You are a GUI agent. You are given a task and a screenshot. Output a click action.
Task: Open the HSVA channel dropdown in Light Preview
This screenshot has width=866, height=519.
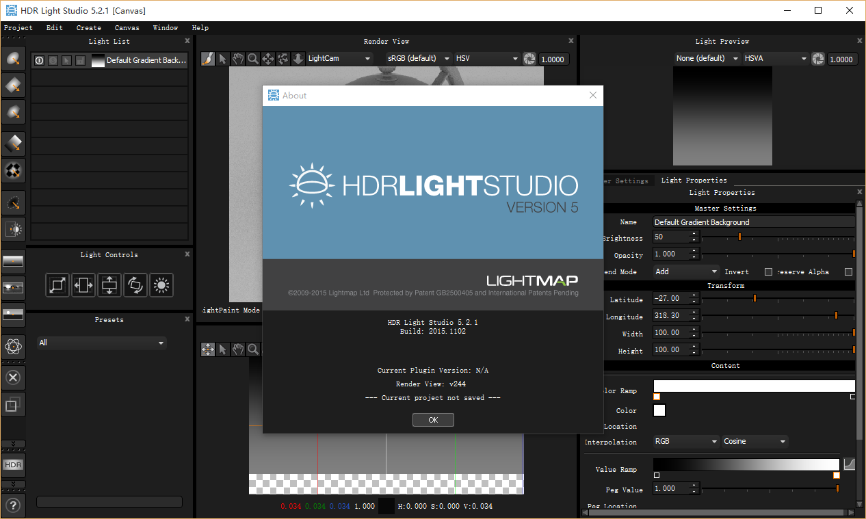tap(776, 59)
